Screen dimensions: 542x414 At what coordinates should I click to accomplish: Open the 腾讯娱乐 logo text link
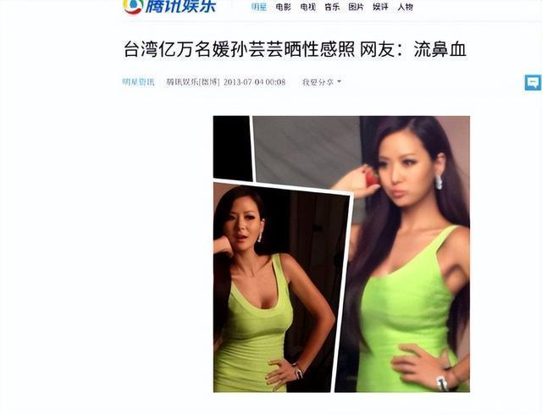point(180,6)
